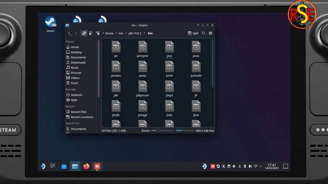Image resolution: width=328 pixels, height=184 pixels.
Task: Open the Bluetooth tray icon
Action: click(x=239, y=166)
